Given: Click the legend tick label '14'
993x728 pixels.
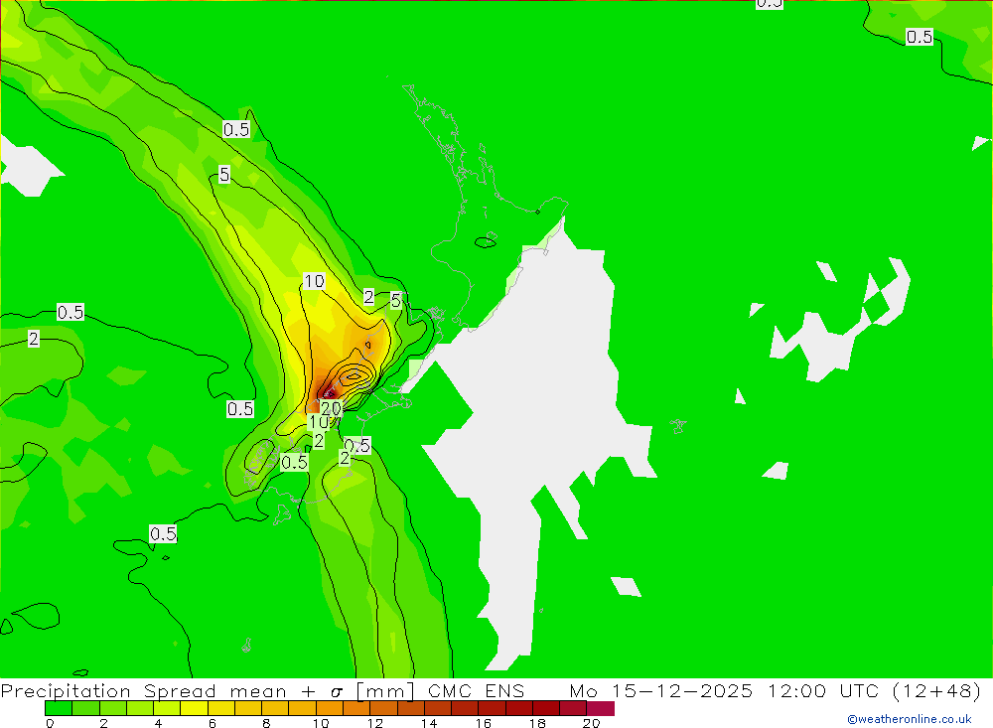Looking at the screenshot, I should point(429,723).
